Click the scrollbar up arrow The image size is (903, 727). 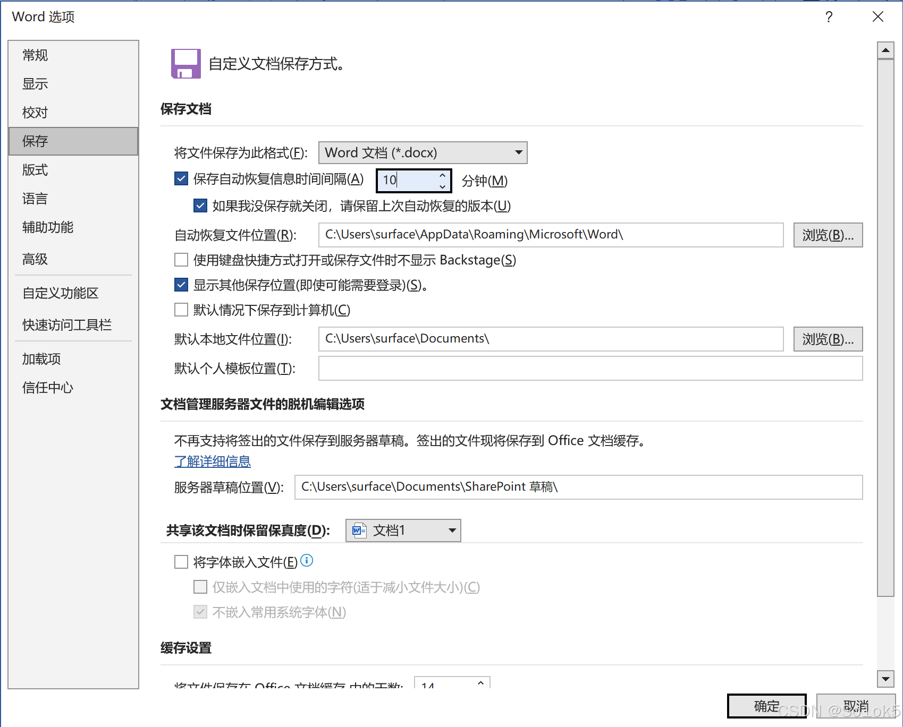[x=885, y=50]
